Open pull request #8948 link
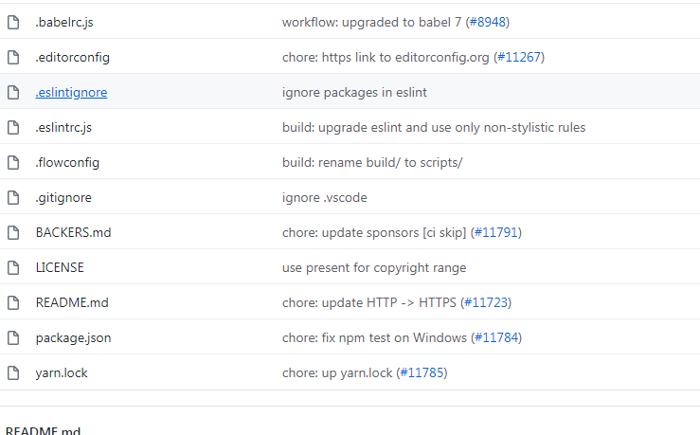This screenshot has height=435, width=700. 488,22
